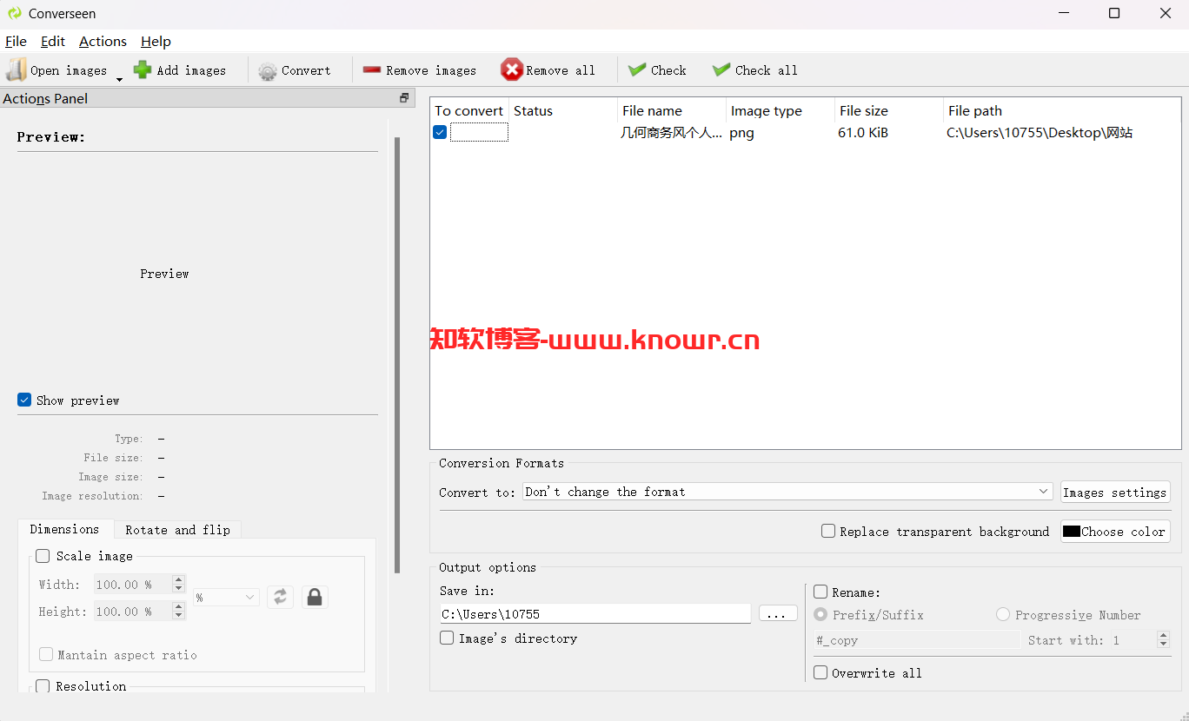Switch to the Rotate and flip tab
Screen dimensions: 1189x721
point(177,530)
